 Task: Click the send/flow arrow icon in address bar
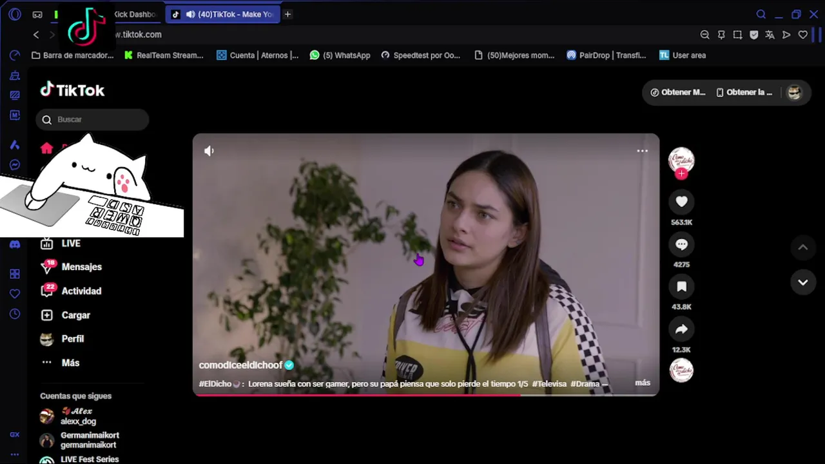pos(786,35)
